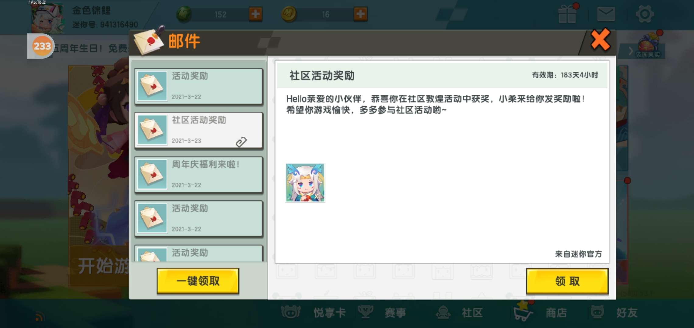Open the 好友 friends tab
Screen dimensions: 694x328
pos(614,313)
